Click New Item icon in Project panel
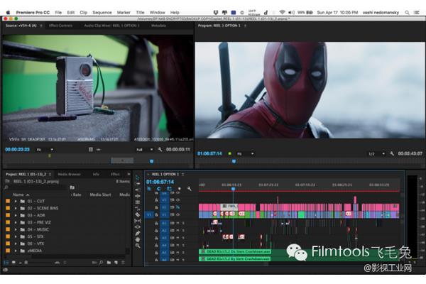Screen dimensions: 426x284 116,263
